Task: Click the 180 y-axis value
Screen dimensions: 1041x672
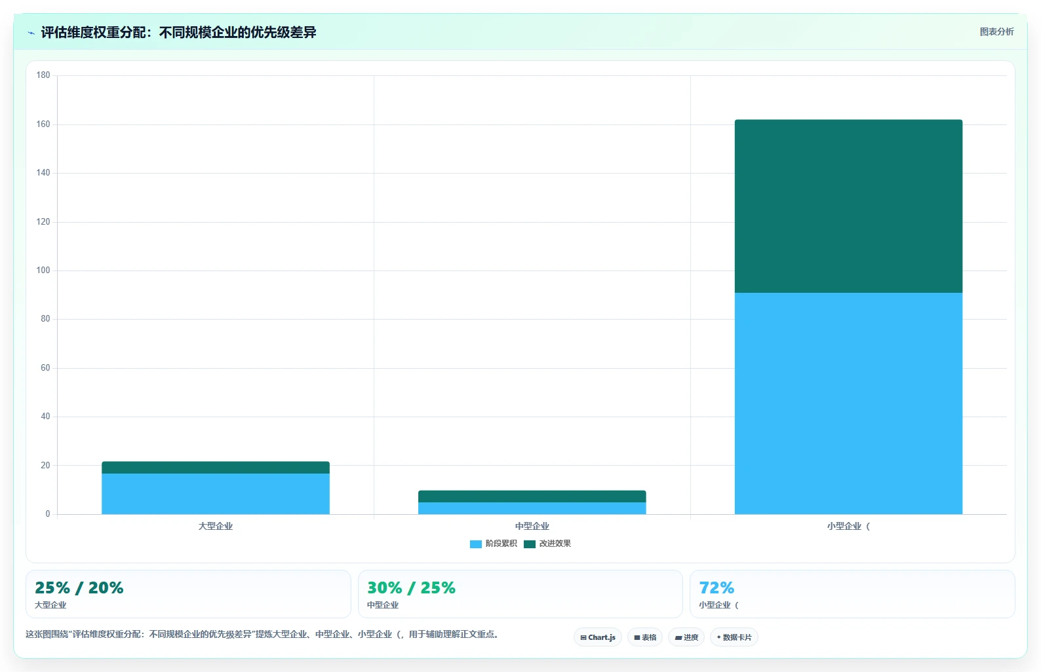Action: coord(43,75)
